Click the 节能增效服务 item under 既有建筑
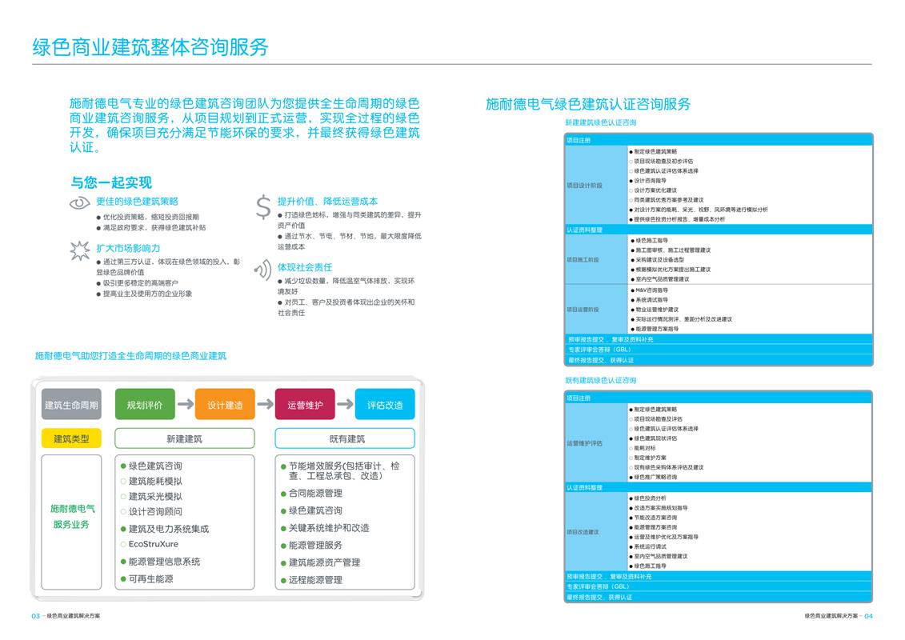The image size is (905, 640). pyautogui.click(x=340, y=470)
